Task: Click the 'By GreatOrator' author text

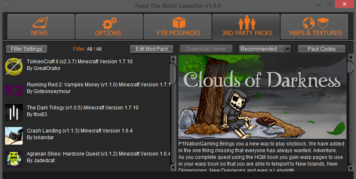Action: point(44,68)
